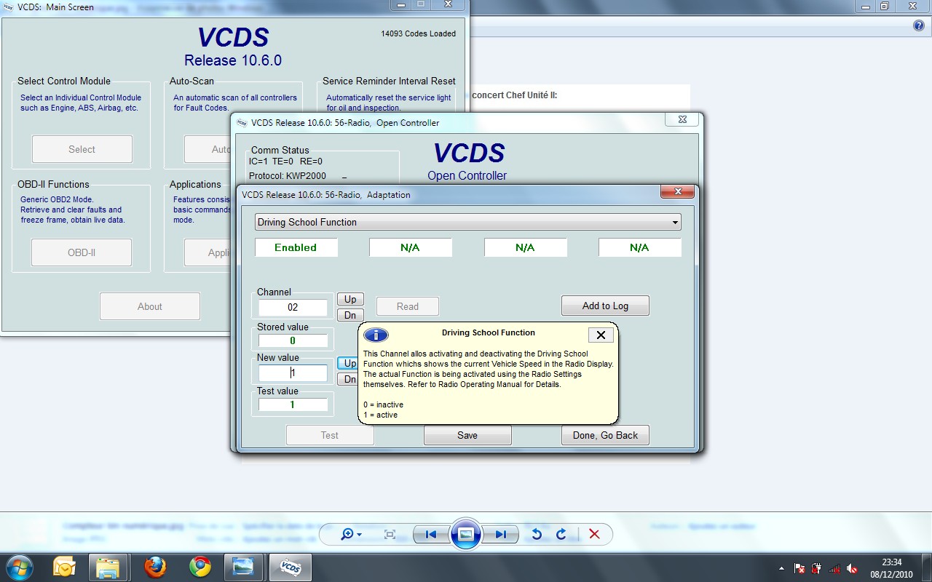Open the photo viewer help icon

click(x=918, y=25)
